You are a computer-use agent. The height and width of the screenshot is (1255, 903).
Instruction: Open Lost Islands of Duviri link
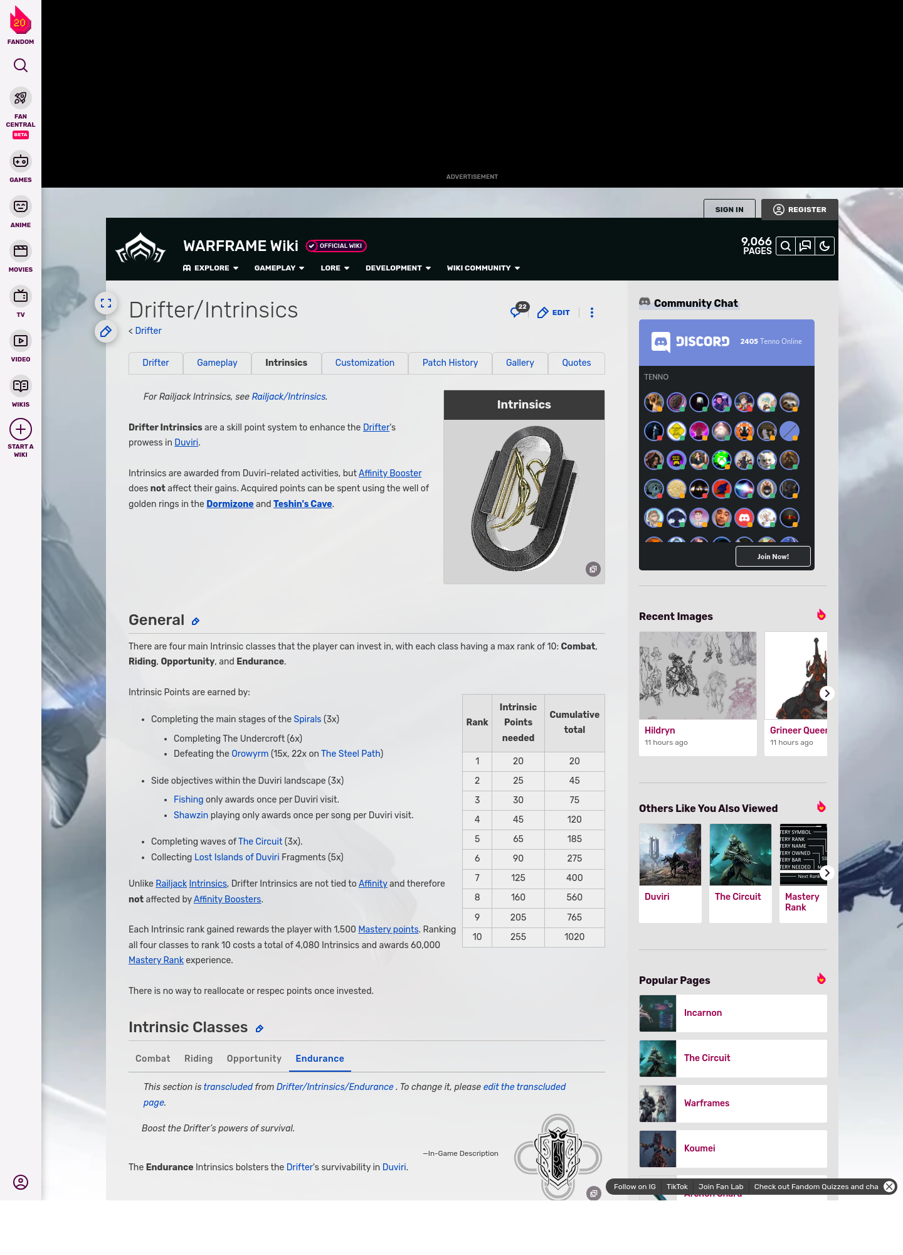pyautogui.click(x=237, y=857)
